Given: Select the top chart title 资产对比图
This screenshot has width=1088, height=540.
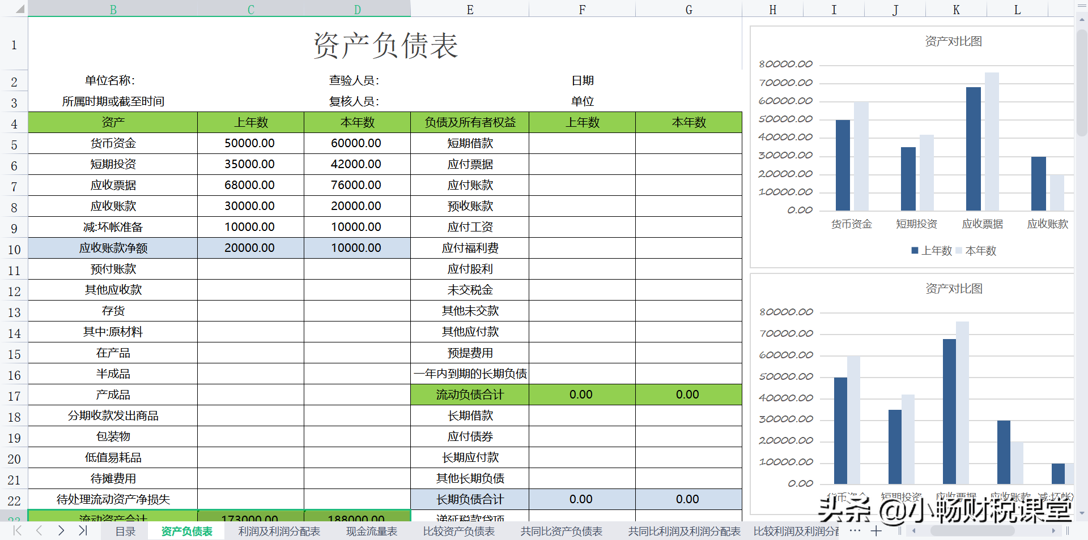Looking at the screenshot, I should (x=953, y=41).
